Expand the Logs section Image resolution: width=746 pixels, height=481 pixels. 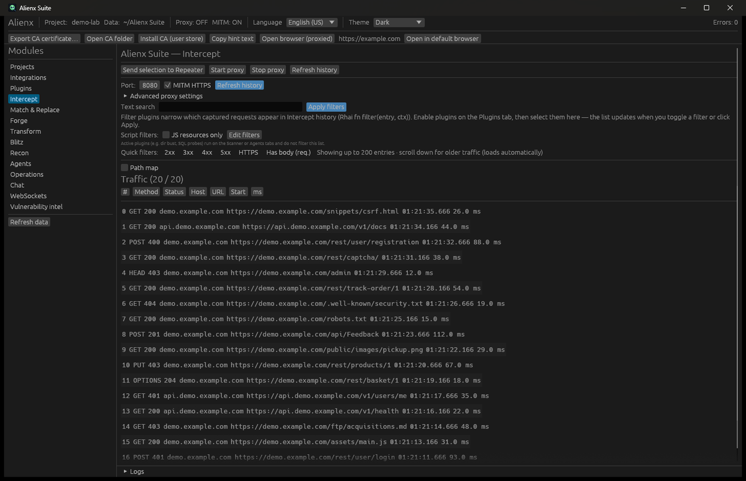click(134, 471)
